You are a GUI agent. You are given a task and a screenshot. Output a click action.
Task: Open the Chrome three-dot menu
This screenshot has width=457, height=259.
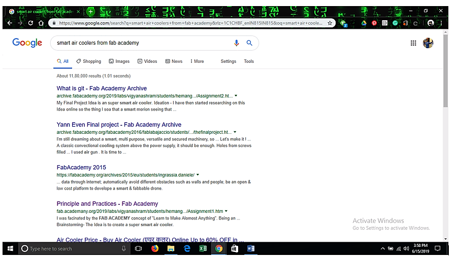click(x=441, y=23)
